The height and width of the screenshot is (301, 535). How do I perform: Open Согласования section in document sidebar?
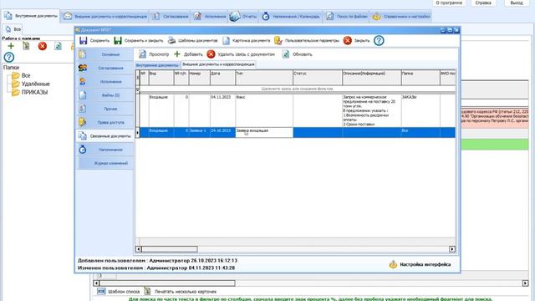[x=104, y=68]
